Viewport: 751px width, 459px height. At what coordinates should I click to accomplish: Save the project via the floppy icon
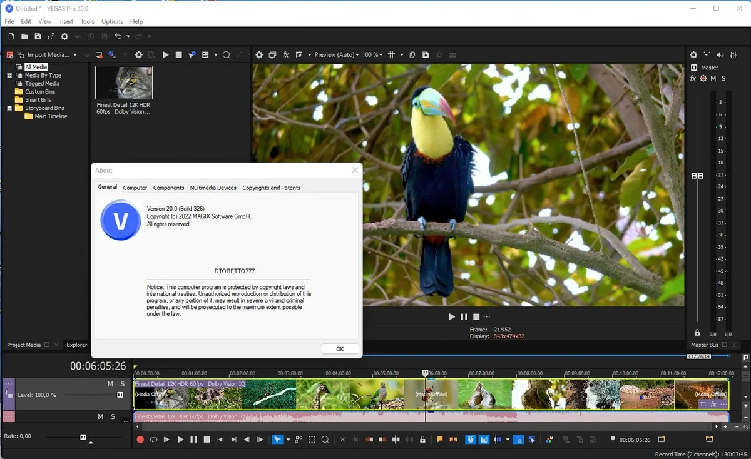38,37
